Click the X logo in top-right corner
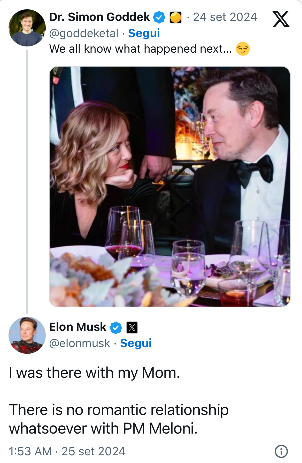 pyautogui.click(x=281, y=19)
